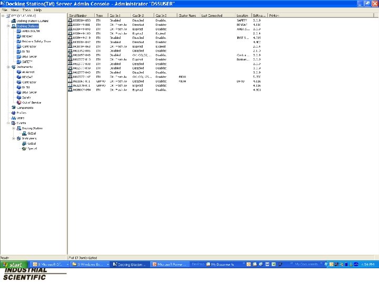The height and width of the screenshot is (284, 379).
Task: Click the AREA SOUTH docking station group icon
Action: (x=19, y=31)
